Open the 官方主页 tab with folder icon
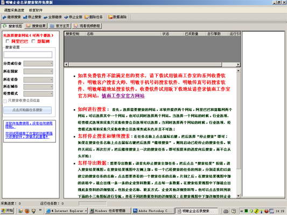Image resolution: width=287 pixels, height=215 pixels. tap(60, 26)
